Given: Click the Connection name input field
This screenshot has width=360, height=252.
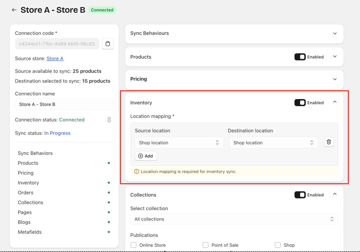Looking at the screenshot, I should 64,104.
